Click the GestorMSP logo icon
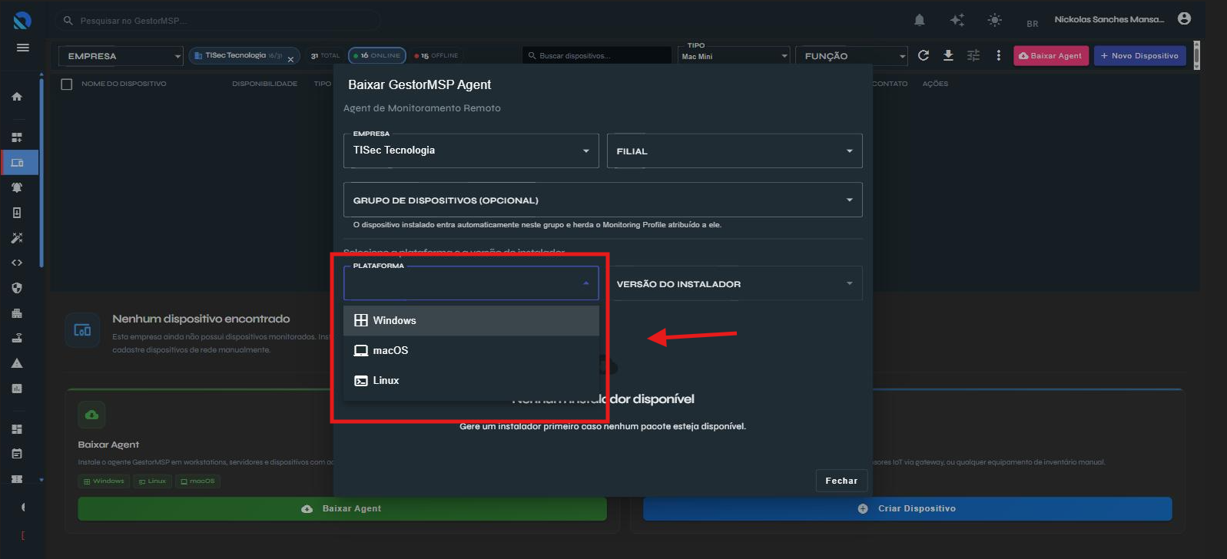 [x=22, y=21]
